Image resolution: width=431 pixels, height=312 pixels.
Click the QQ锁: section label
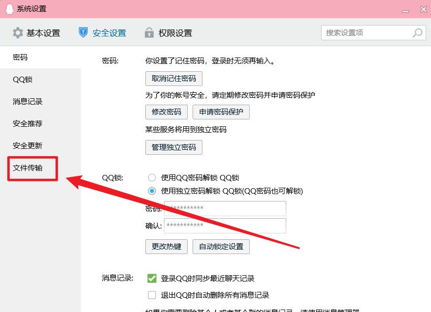(112, 178)
